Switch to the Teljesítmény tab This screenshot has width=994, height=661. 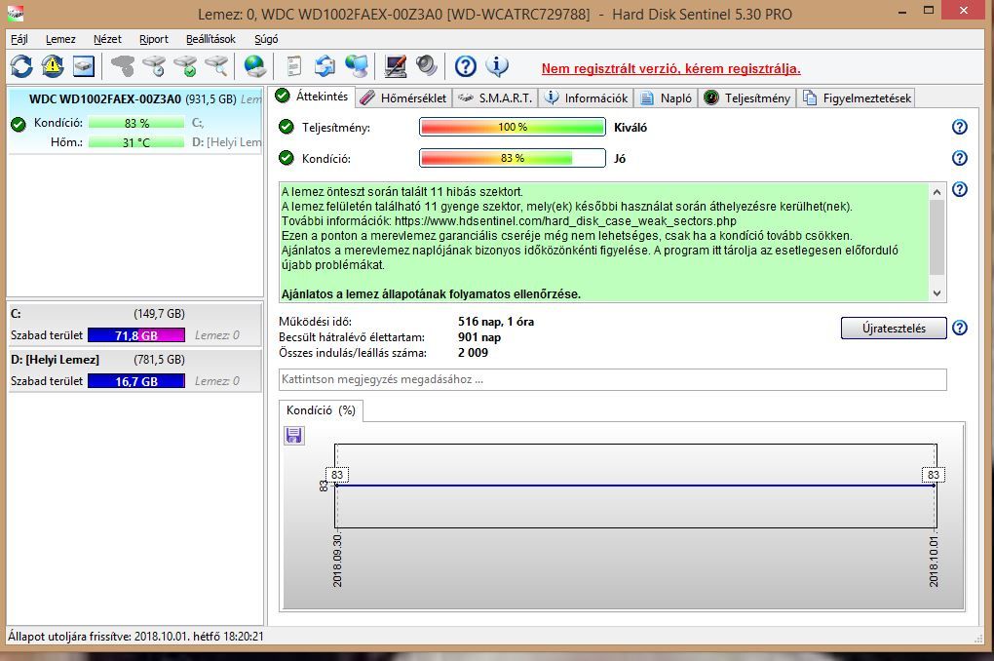[747, 98]
